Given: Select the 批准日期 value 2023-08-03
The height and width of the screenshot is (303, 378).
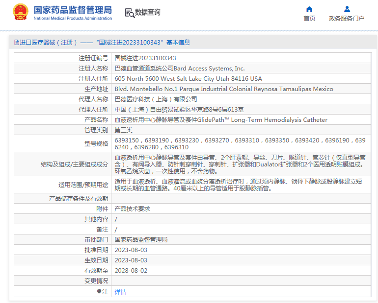Looking at the screenshot, I should pyautogui.click(x=131, y=250).
